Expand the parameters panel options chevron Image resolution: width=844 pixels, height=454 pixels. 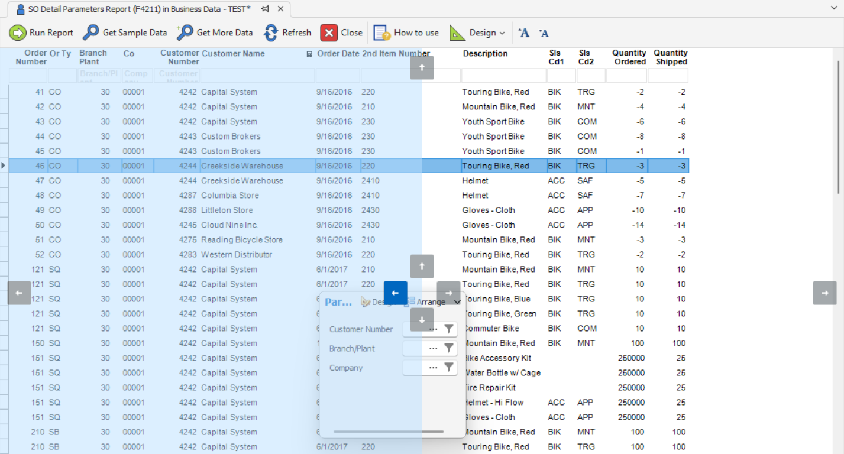[457, 302]
